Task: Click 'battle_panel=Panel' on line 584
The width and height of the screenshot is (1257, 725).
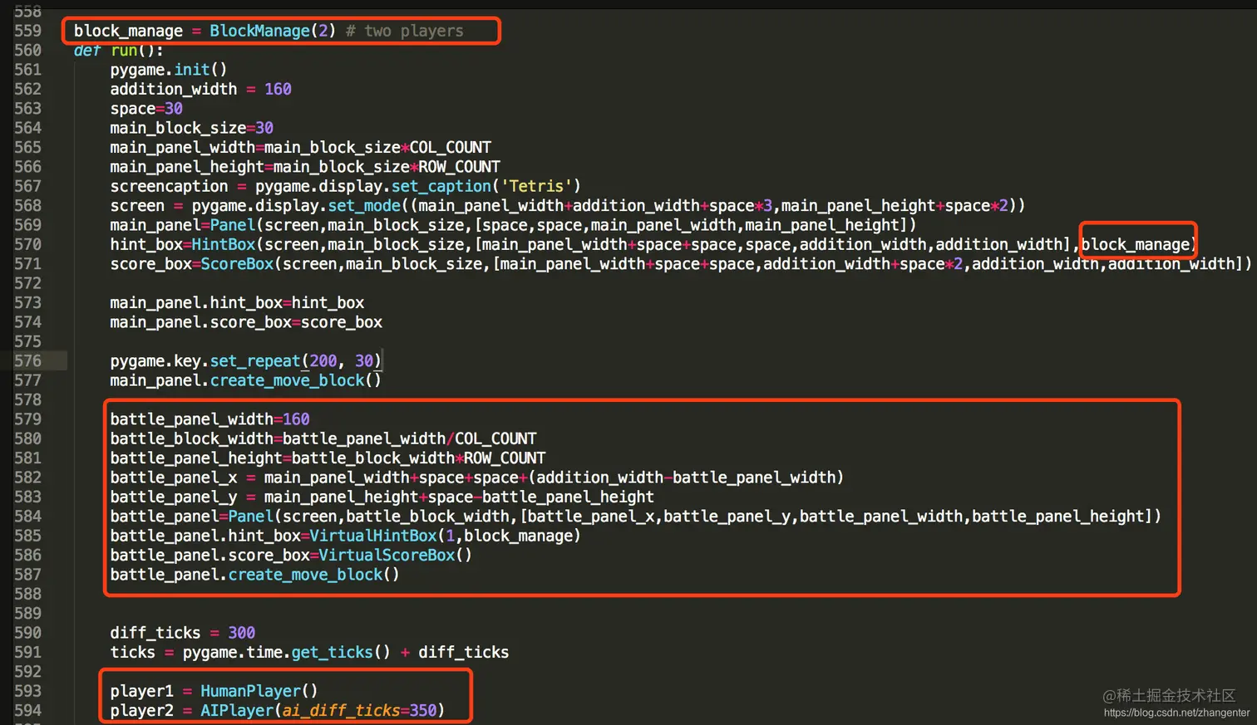Action: 192,517
